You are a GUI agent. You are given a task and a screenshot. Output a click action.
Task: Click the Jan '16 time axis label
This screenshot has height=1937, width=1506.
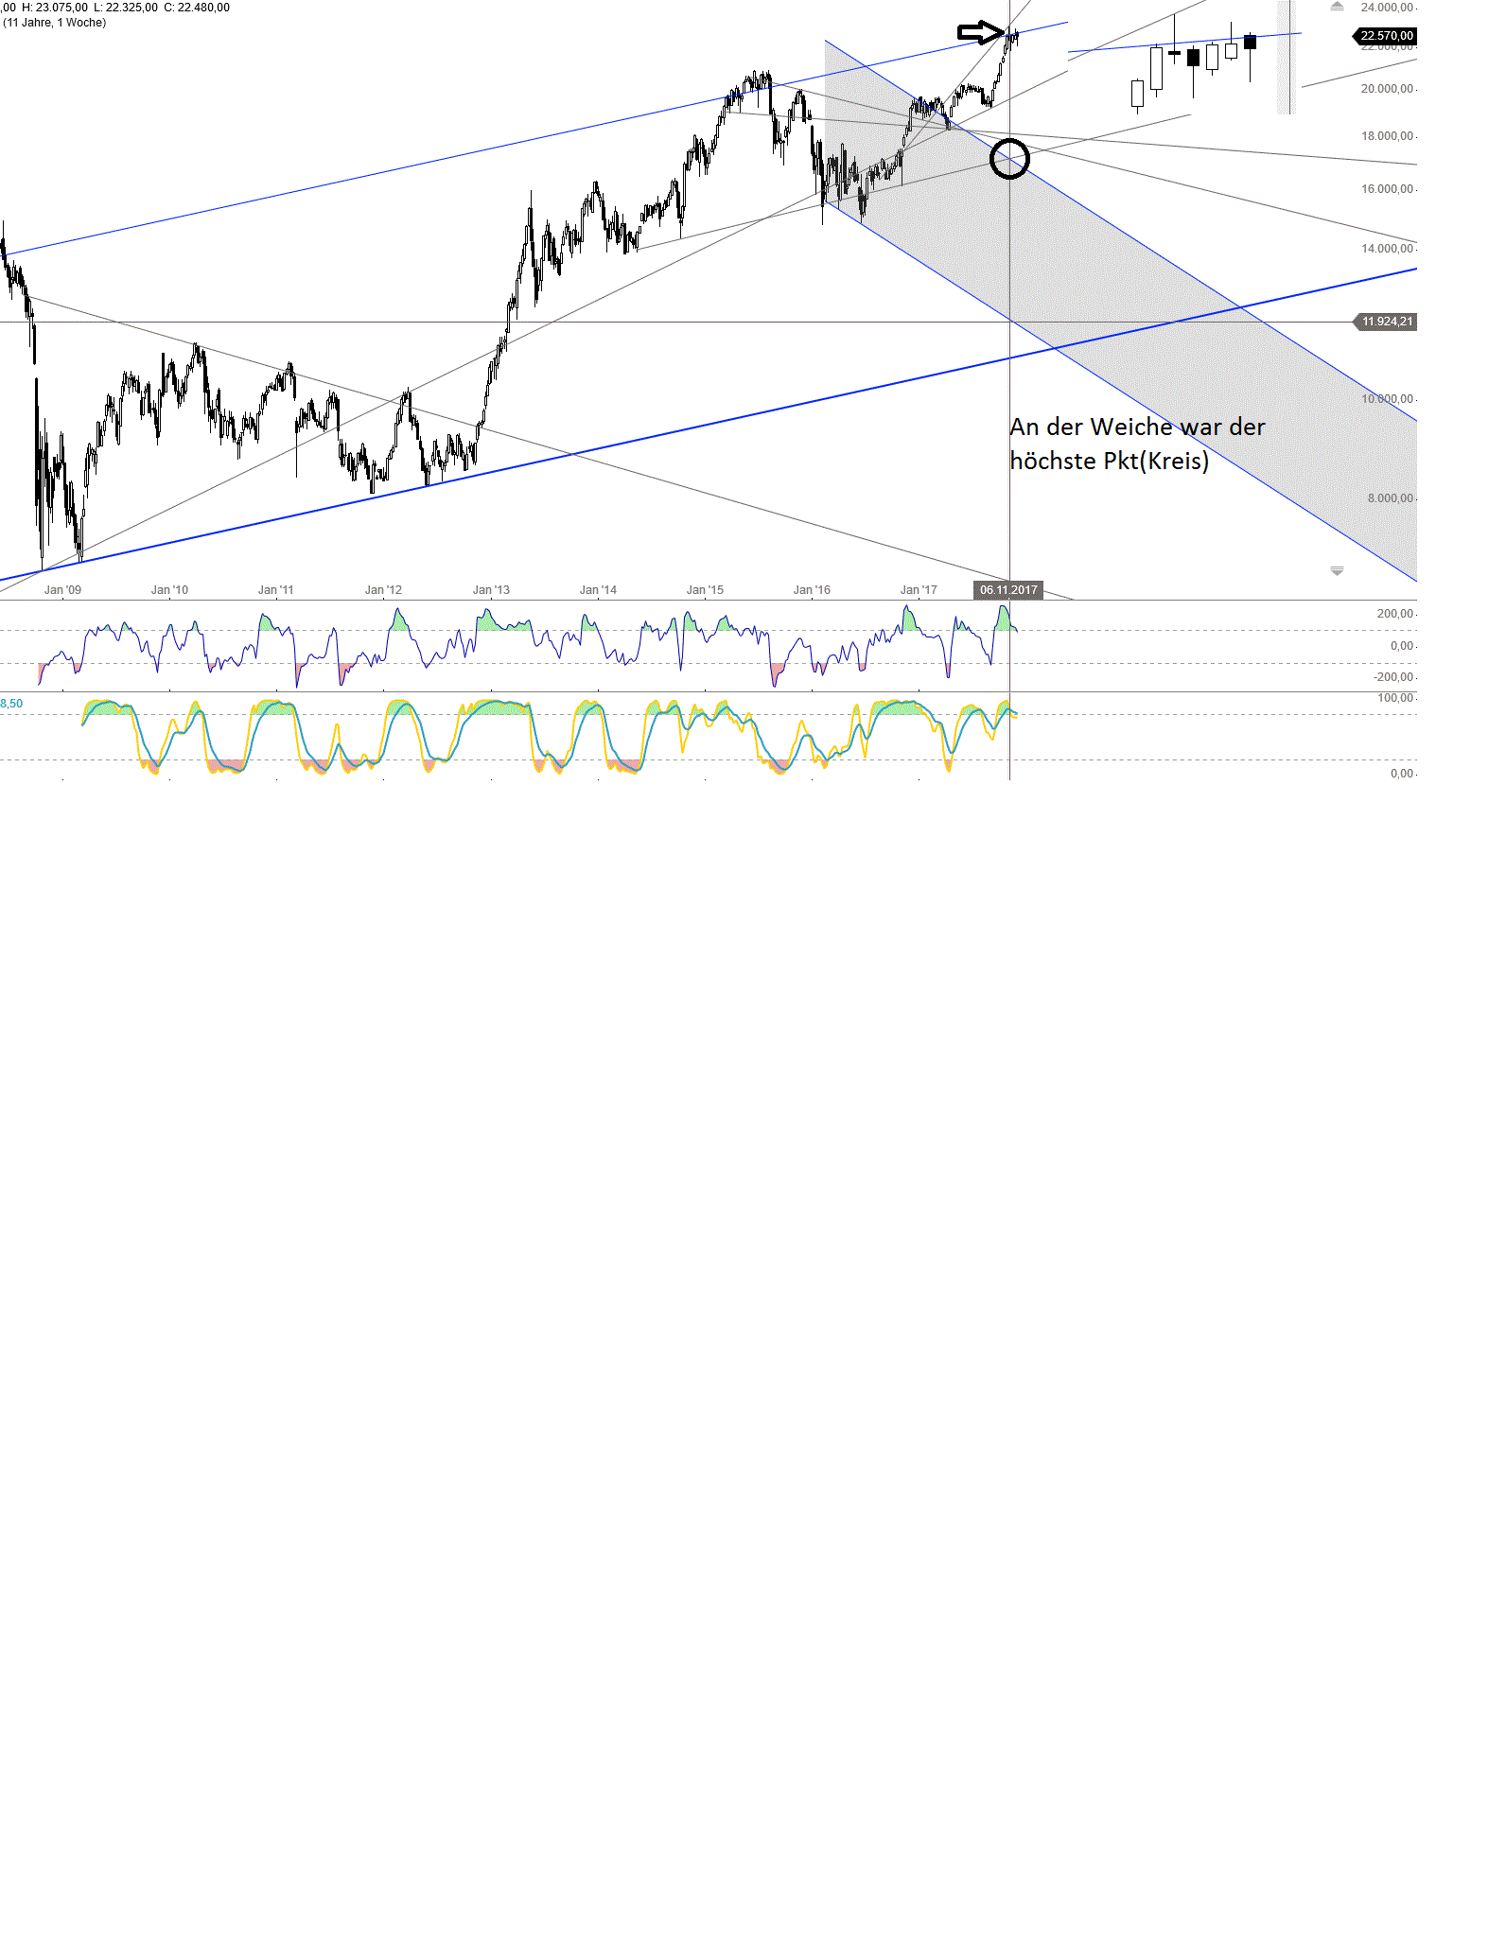(x=812, y=590)
